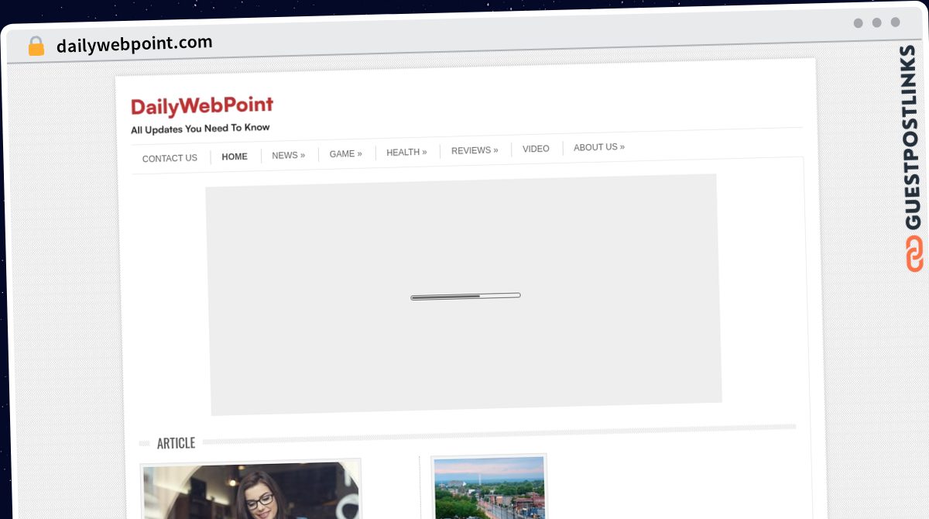Viewport: 929px width, 519px height.
Task: Open the DailyWebPoint site logo
Action: 202,106
